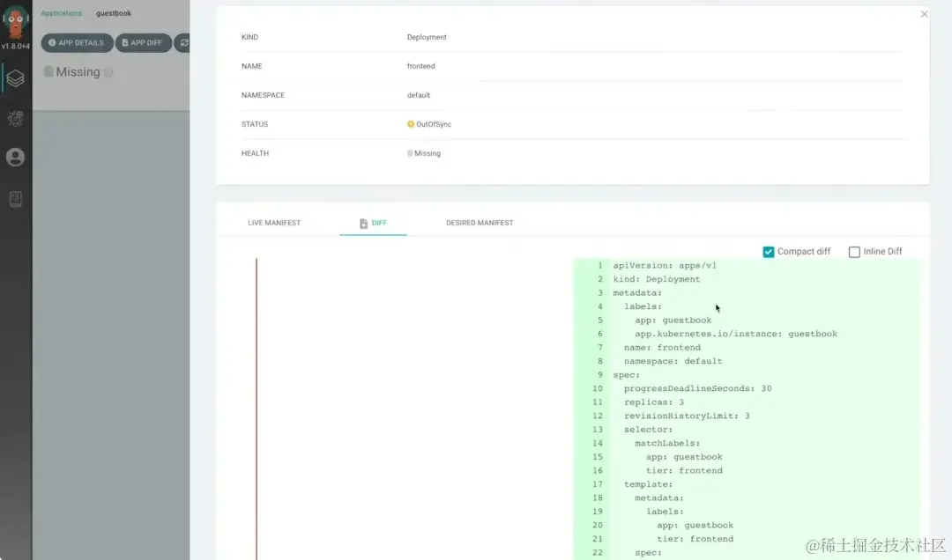Go to Applications breadcrumb link
The height and width of the screenshot is (560, 952).
pos(62,13)
